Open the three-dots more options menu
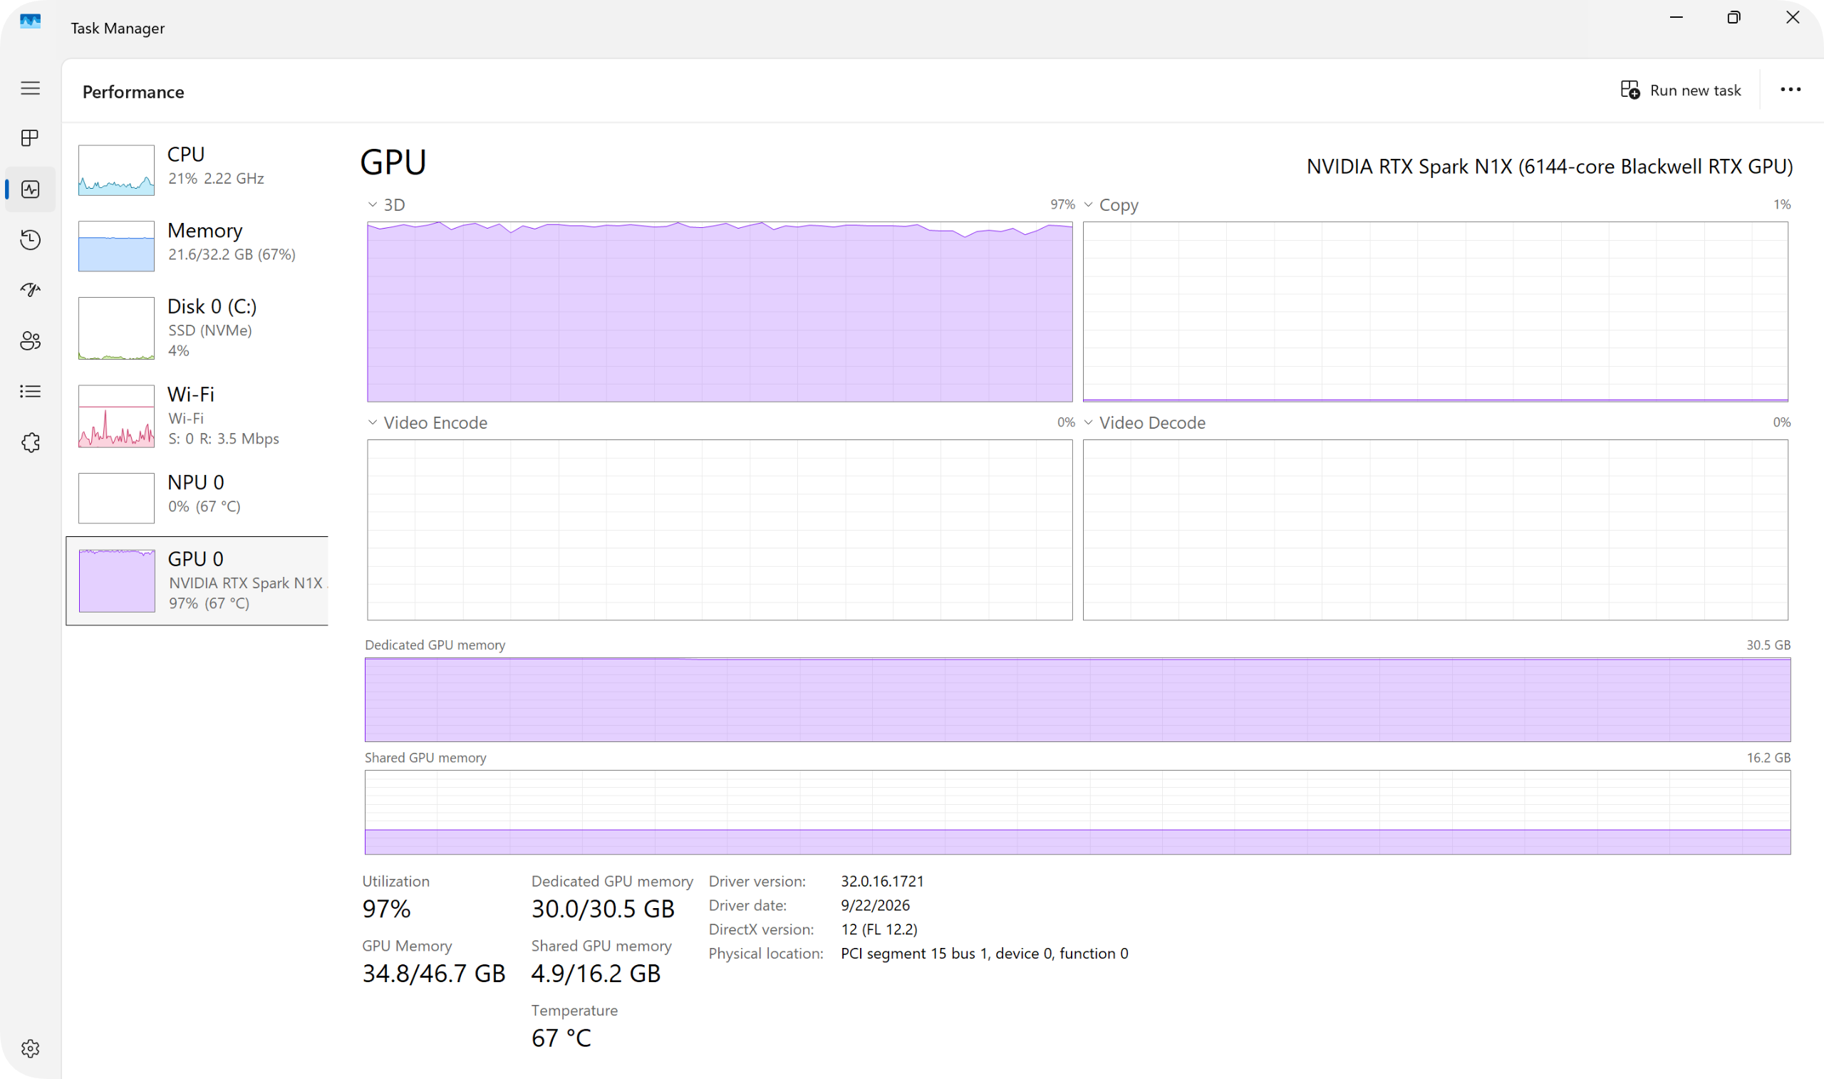 [1791, 90]
